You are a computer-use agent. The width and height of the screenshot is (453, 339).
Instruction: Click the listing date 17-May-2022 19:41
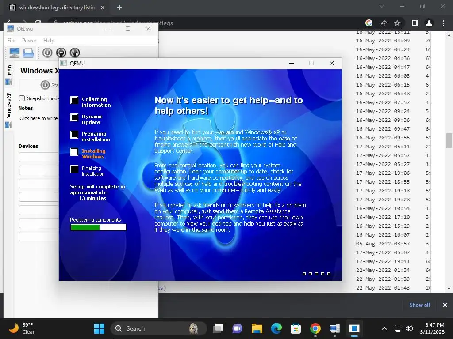point(383,261)
